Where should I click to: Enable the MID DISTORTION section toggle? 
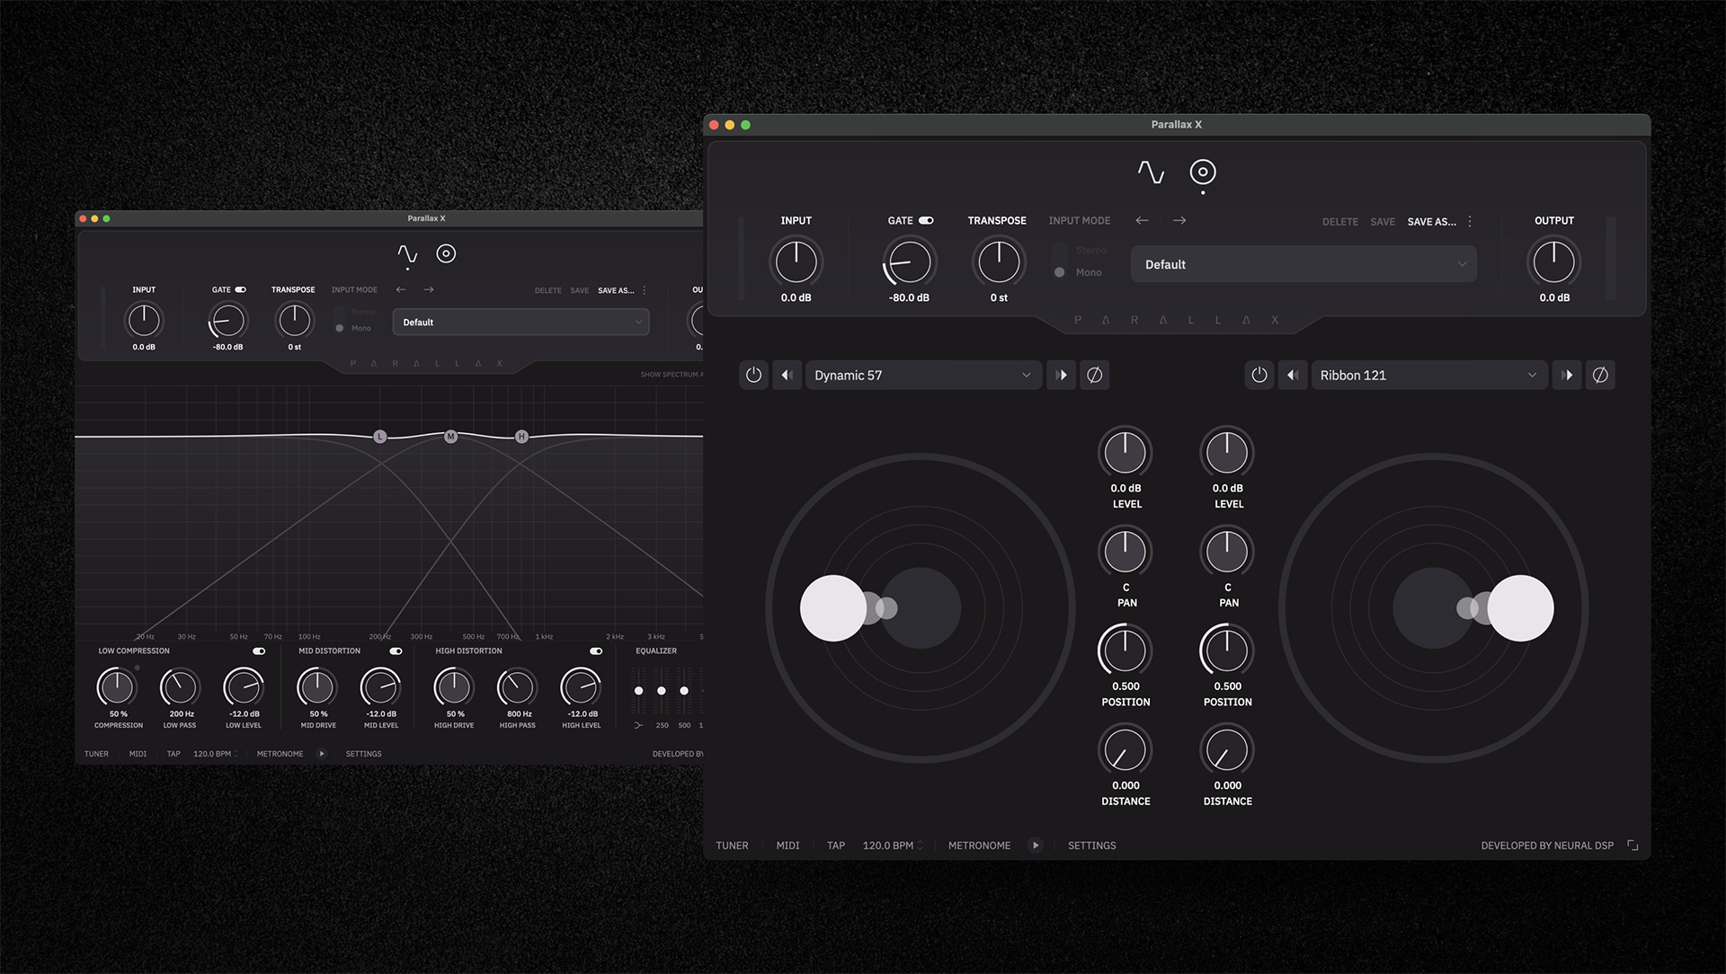(395, 651)
